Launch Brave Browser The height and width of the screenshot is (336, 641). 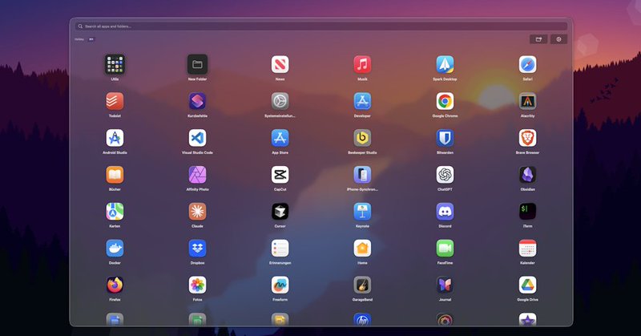click(528, 138)
